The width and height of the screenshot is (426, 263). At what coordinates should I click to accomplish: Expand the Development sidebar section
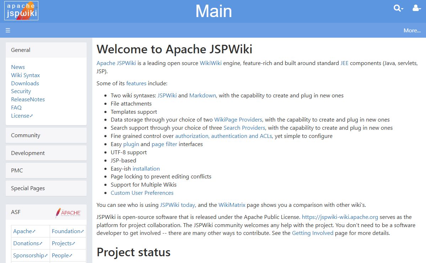click(x=46, y=153)
